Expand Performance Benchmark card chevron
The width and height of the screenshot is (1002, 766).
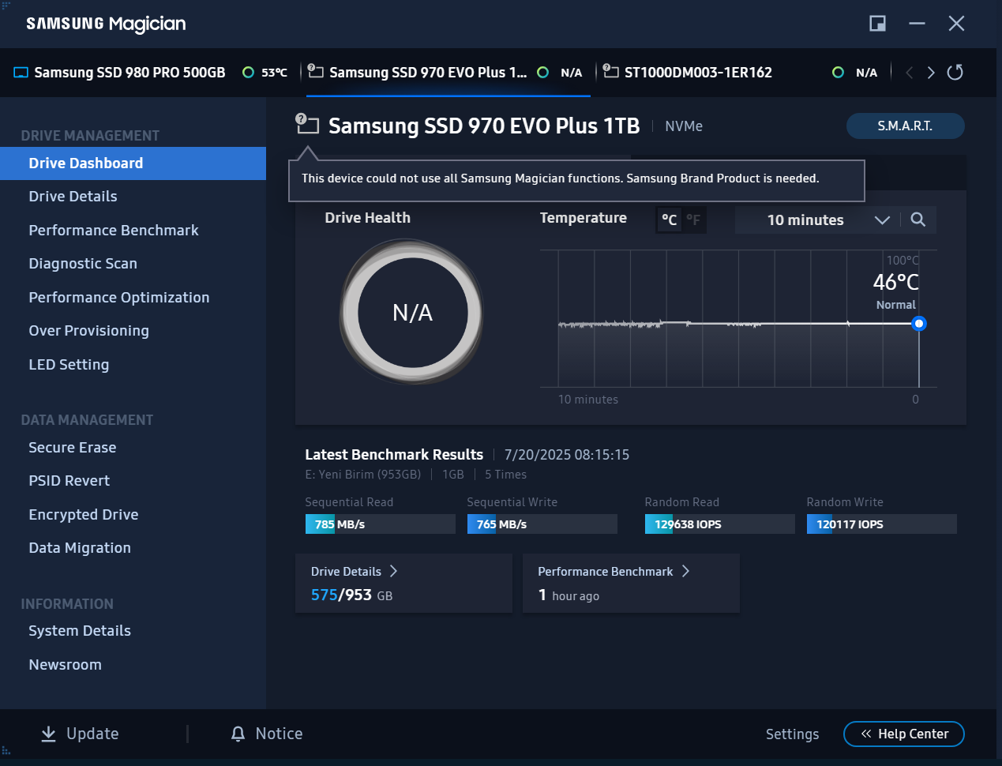[685, 571]
